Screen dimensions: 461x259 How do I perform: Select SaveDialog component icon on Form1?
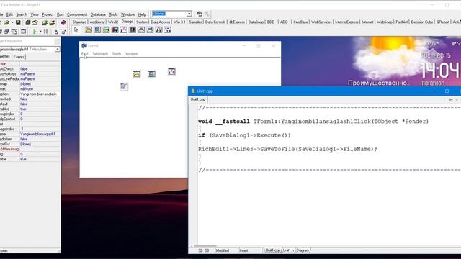[152, 74]
